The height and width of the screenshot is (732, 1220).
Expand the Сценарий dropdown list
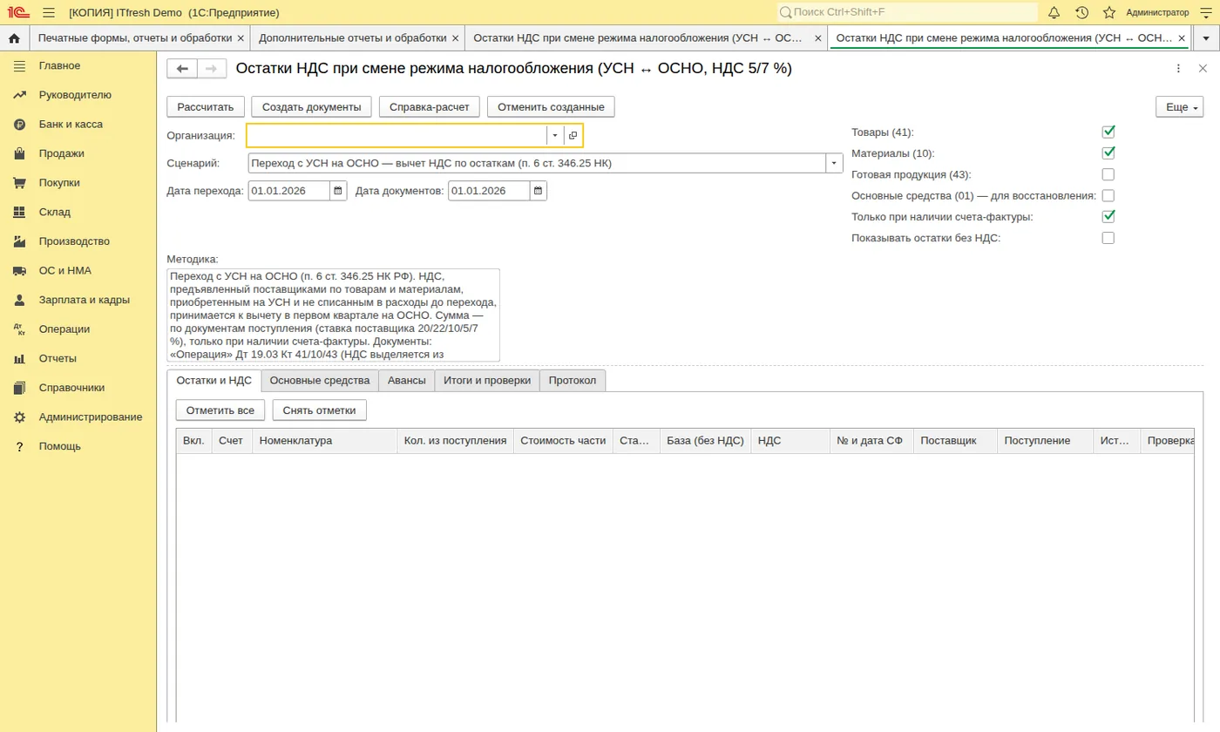tap(834, 163)
